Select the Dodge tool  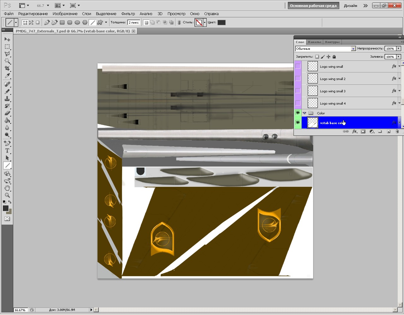7,135
